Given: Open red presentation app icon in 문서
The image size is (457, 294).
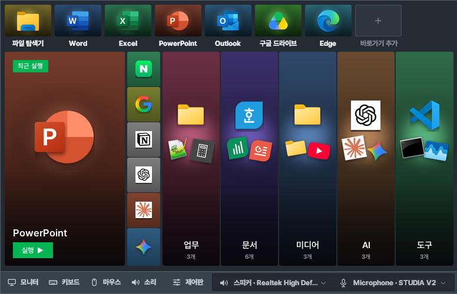Looking at the screenshot, I should coord(260,151).
